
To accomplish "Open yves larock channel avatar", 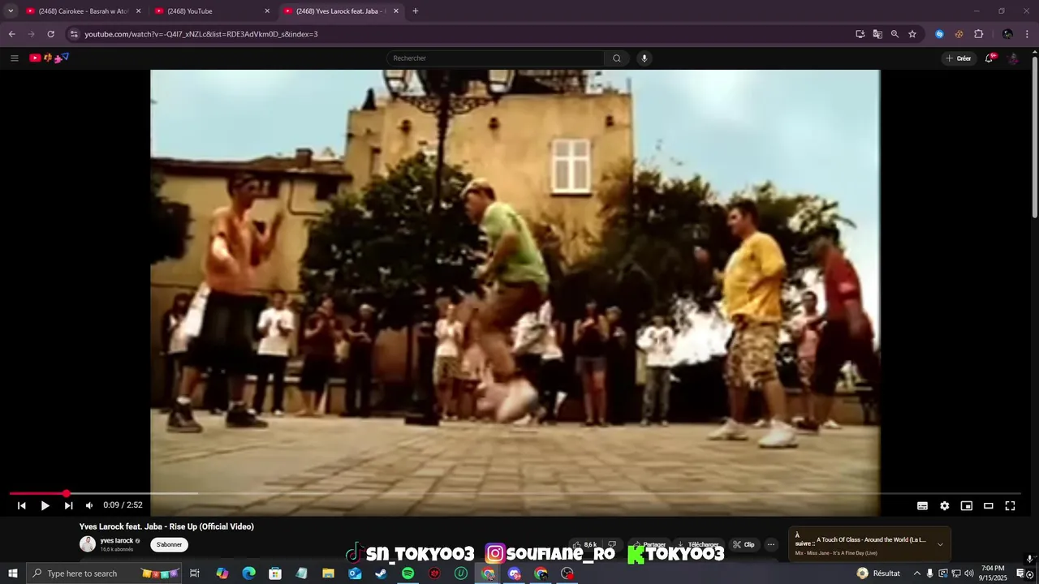I will [88, 544].
